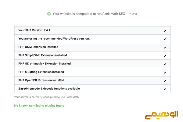Select the PHP GD or Imagick row text
Image resolution: width=183 pixels, height=122 pixels.
[x=45, y=64]
